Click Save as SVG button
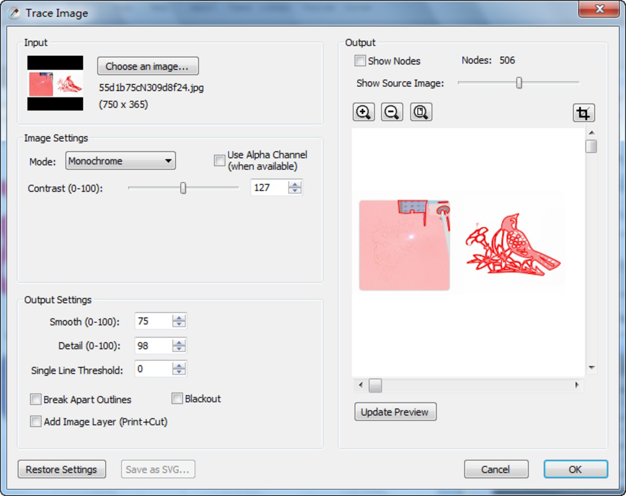The image size is (626, 496). tap(158, 469)
